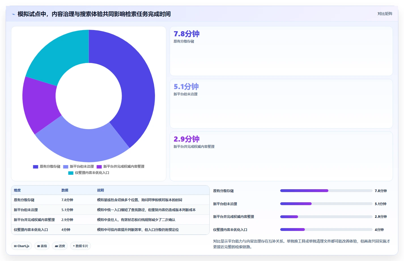Viewport: 404px width, 261px height.
Task: Click table value 2.9分钟
Action: [67, 220]
